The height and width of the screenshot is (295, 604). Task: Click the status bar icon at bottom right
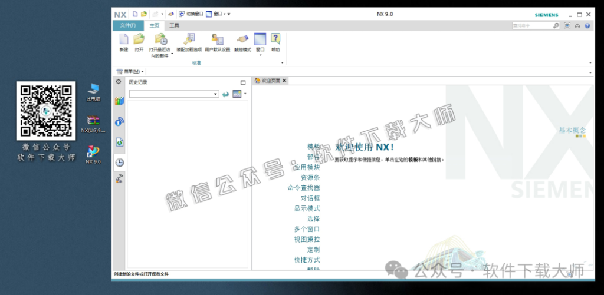[569, 274]
